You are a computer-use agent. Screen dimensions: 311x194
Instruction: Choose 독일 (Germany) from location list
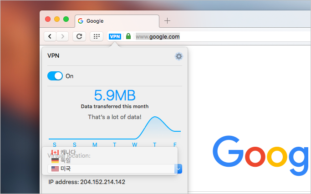pos(61,160)
